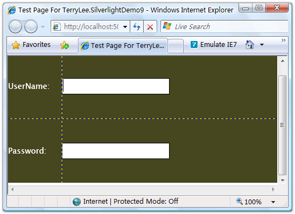Click the Internet zone globe icon
This screenshot has height=214, width=295.
tap(76, 202)
